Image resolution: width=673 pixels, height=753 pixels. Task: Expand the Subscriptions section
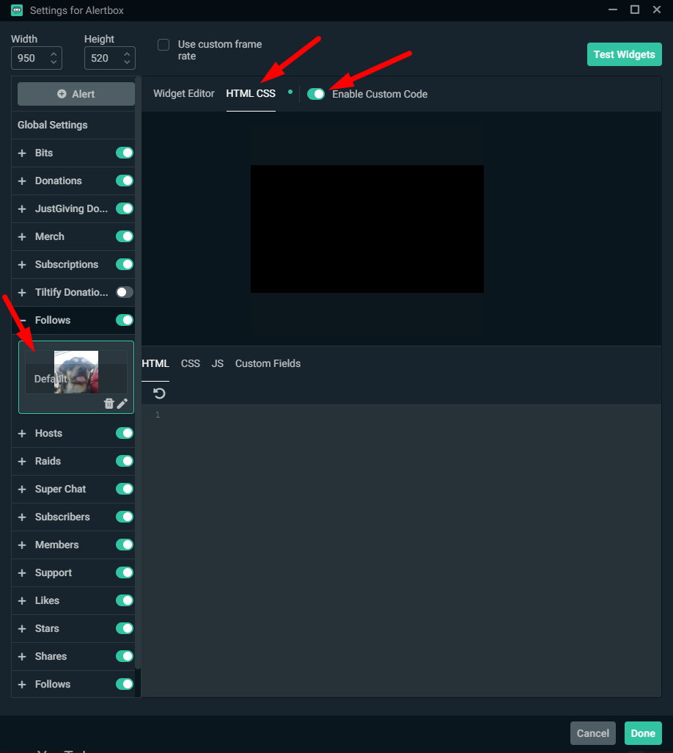tap(22, 264)
